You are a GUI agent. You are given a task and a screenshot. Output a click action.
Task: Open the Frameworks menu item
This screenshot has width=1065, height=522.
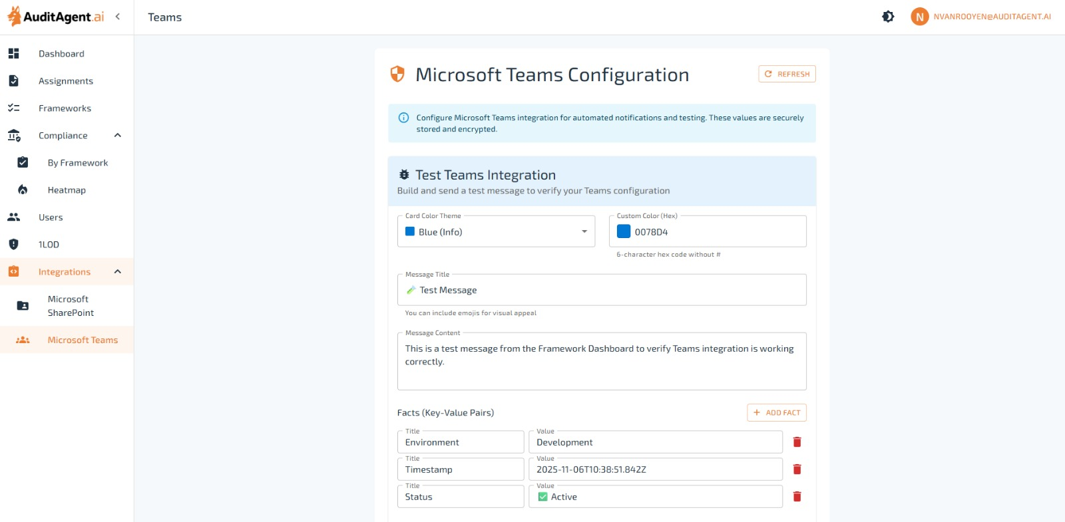click(x=65, y=108)
